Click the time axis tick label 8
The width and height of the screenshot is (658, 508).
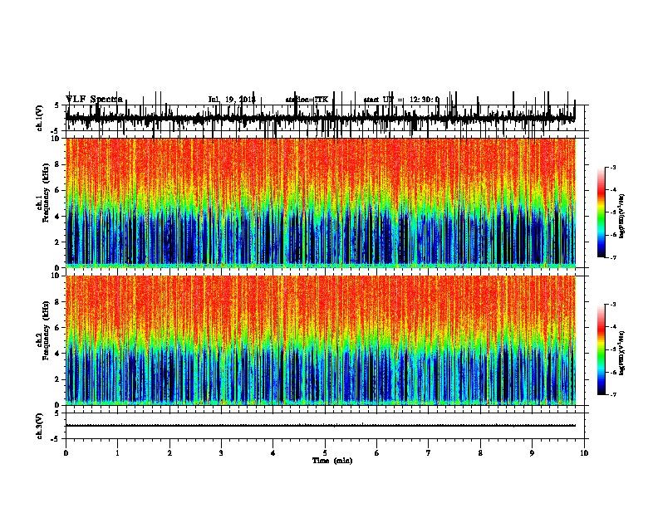(x=480, y=453)
